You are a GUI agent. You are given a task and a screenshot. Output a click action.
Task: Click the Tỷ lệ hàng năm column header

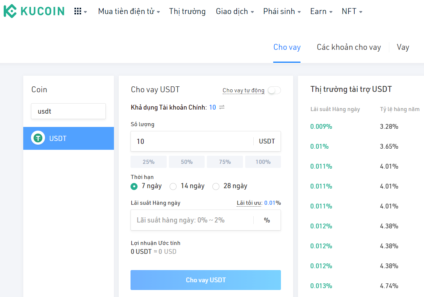(400, 109)
